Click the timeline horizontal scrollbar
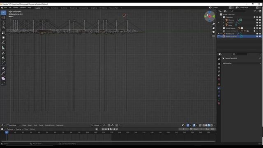The height and width of the screenshot is (148, 263). [108, 141]
